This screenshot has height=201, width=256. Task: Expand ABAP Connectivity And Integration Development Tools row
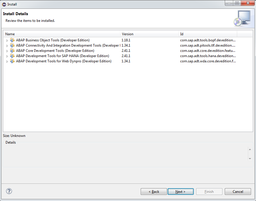tap(7, 46)
